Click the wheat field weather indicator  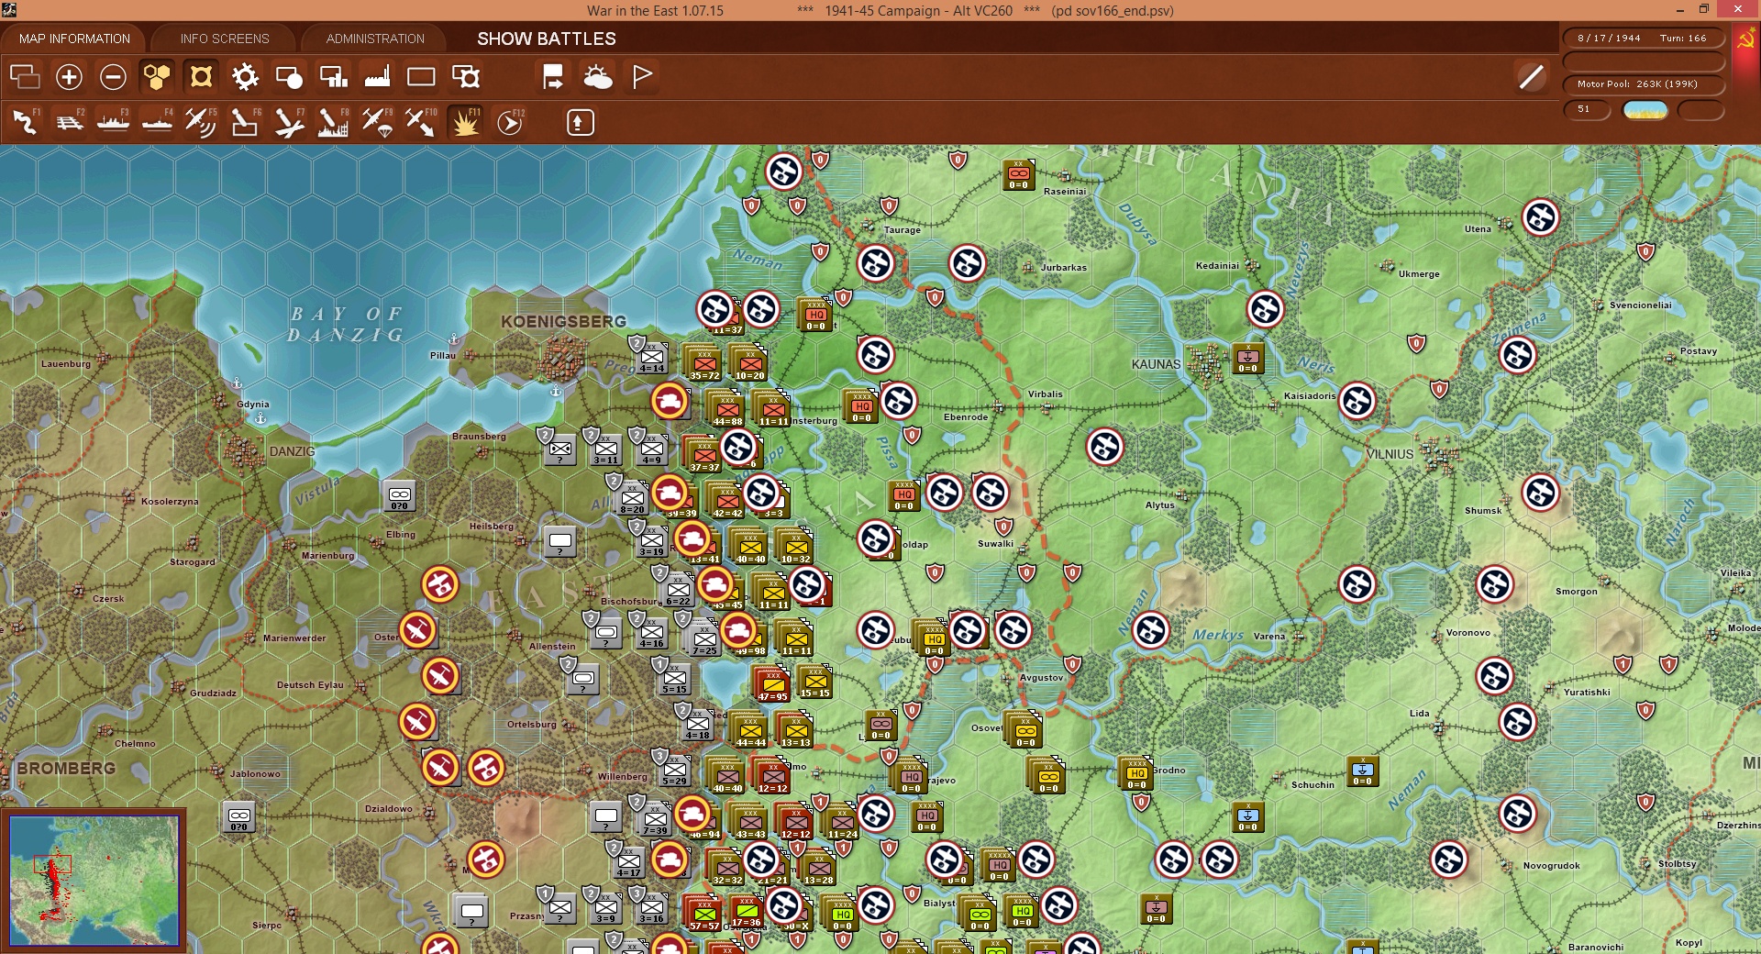1645,110
